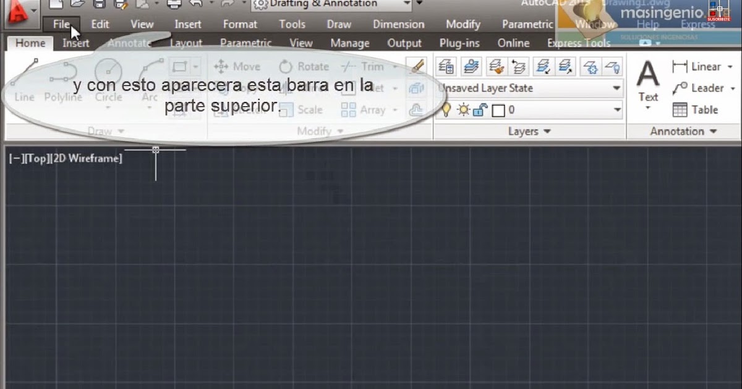This screenshot has width=742, height=389.
Task: Open the Layer Properties manager
Action: pos(445,65)
